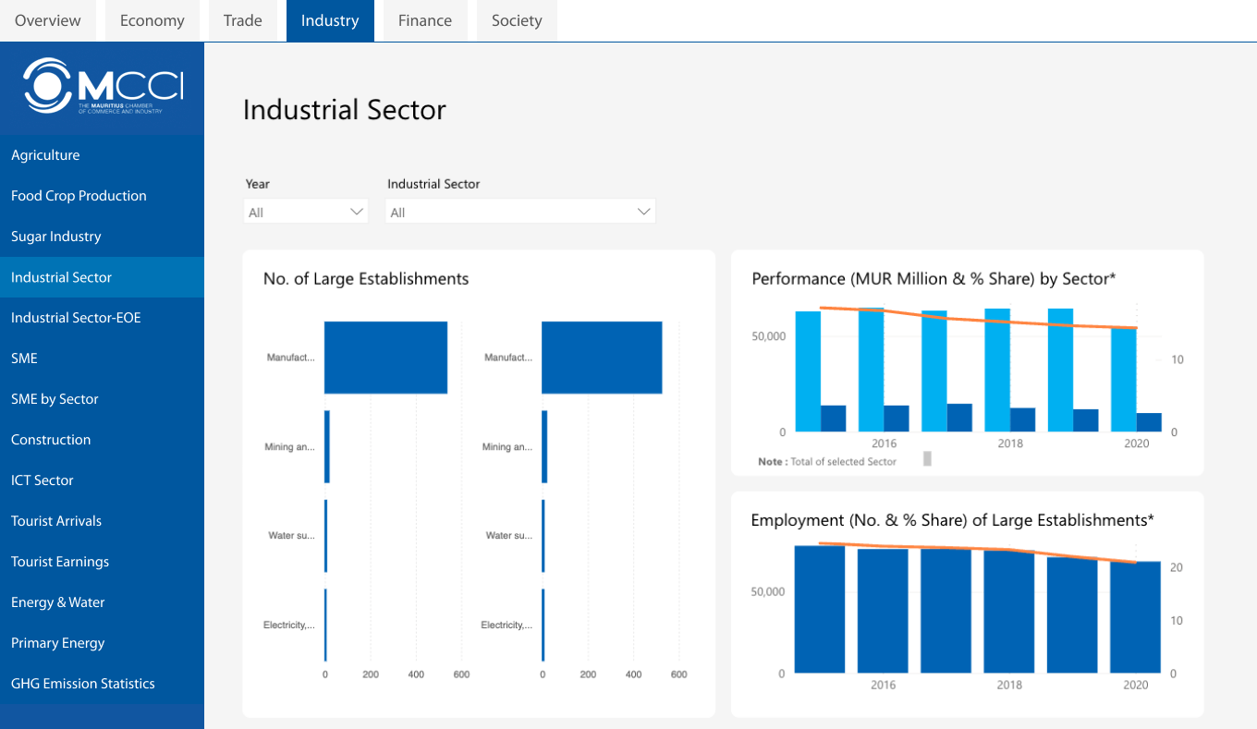Open the Trade tab
Screen dimensions: 1257x729
pyautogui.click(x=242, y=20)
